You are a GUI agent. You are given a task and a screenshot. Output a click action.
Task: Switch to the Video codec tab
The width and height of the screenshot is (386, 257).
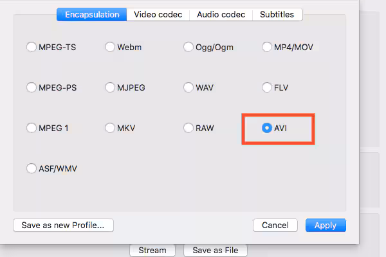[158, 14]
